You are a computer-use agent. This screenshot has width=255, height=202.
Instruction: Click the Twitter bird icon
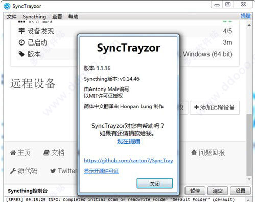click(53, 171)
